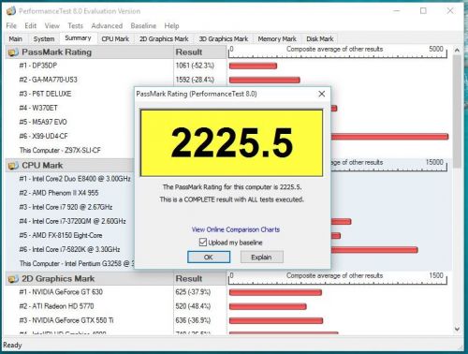The width and height of the screenshot is (468, 354).
Task: Select row '#1 - Intel Core2 Duo E8400 @ 3.00GHz'
Action: (x=75, y=179)
